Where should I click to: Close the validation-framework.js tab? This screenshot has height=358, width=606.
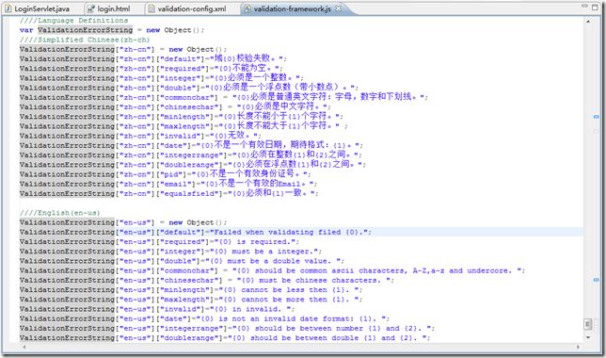pos(338,8)
